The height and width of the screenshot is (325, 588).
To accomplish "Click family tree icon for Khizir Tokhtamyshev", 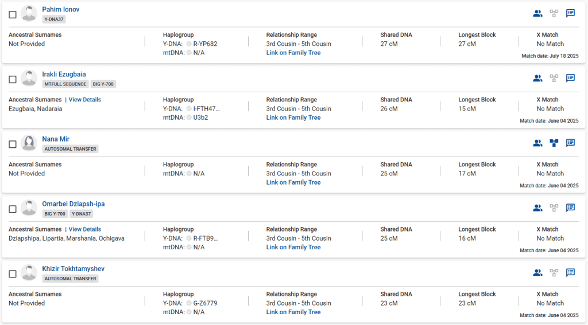I will (x=554, y=272).
